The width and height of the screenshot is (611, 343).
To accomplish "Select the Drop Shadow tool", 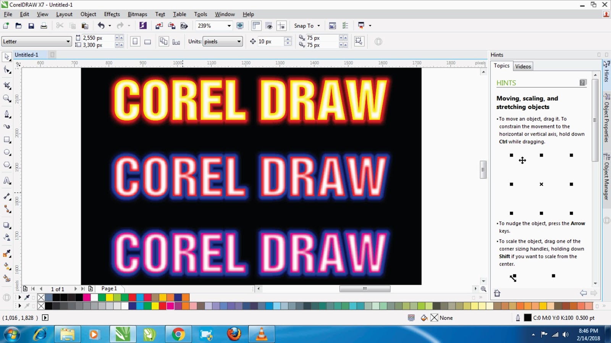I will coord(7,225).
